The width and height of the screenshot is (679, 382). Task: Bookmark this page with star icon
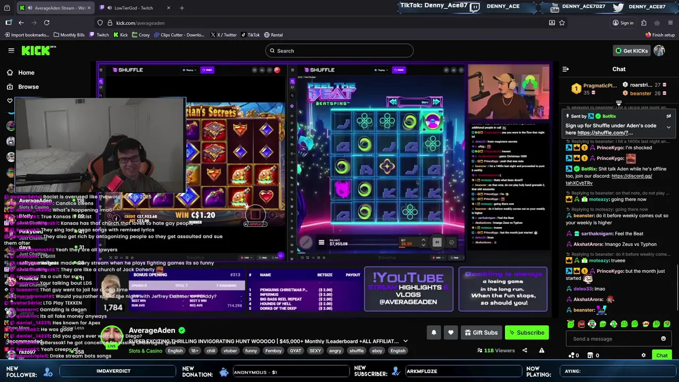[562, 23]
